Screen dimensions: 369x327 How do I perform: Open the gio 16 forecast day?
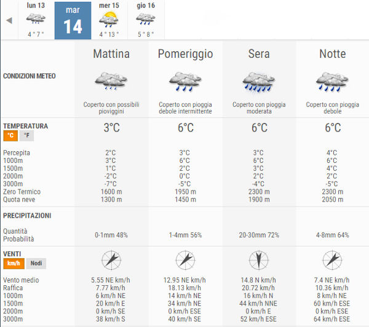tap(146, 20)
